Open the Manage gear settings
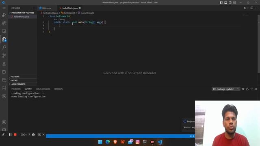 [x=4, y=130]
